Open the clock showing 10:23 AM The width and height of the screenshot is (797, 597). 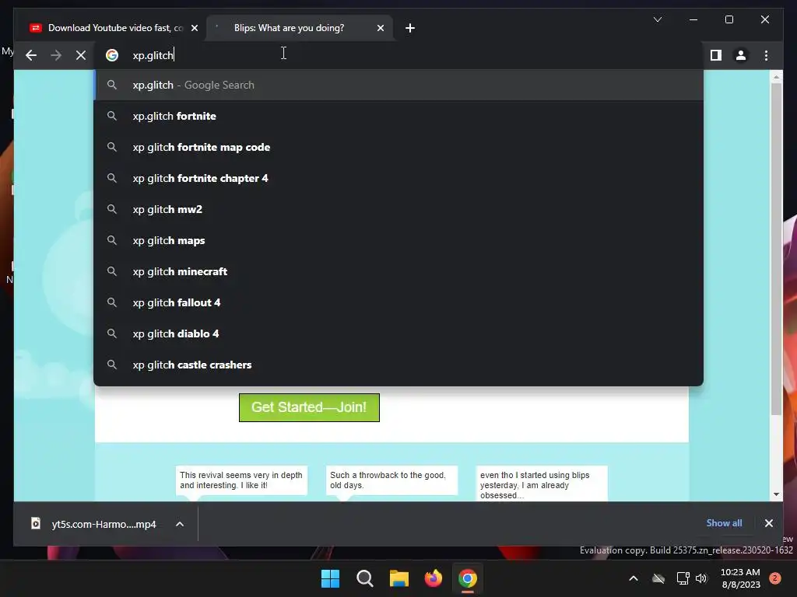[741, 578]
